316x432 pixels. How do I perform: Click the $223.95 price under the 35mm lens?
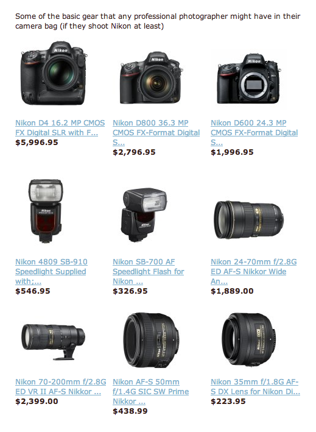coord(228,401)
